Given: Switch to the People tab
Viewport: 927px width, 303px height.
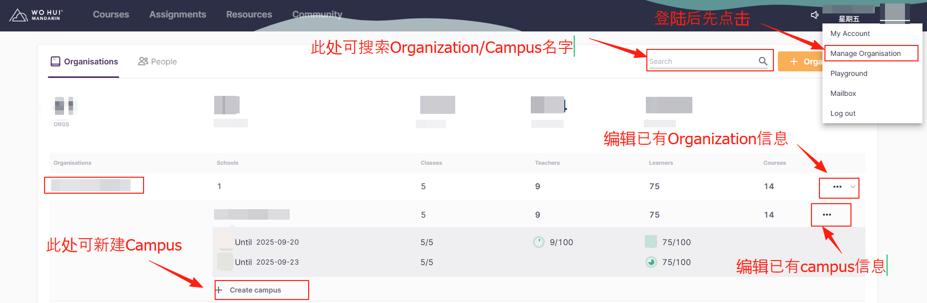Looking at the screenshot, I should [x=158, y=61].
